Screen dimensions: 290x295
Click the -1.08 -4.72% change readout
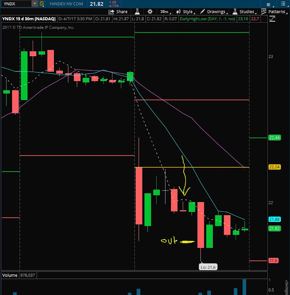pyautogui.click(x=113, y=4)
